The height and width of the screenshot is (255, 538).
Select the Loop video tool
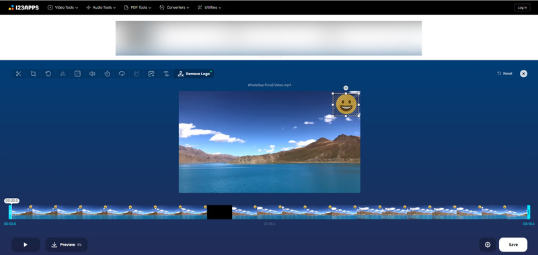pyautogui.click(x=122, y=74)
